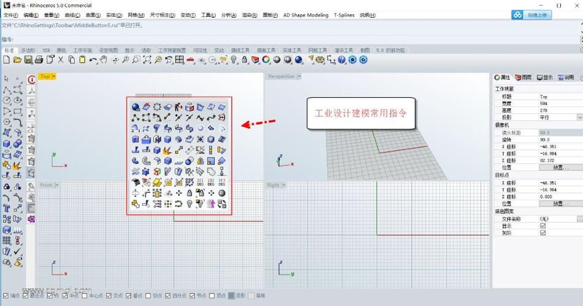Select the pointer arrow tool in the left sidebar

[6, 79]
